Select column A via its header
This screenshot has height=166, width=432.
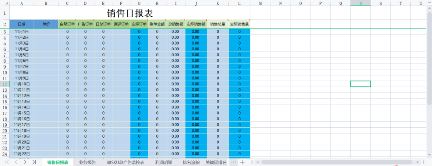point(22,3)
